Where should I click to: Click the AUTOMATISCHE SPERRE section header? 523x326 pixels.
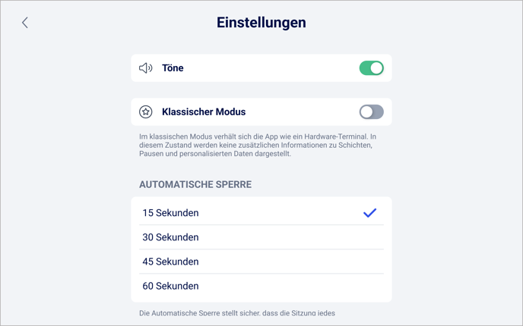[195, 184]
